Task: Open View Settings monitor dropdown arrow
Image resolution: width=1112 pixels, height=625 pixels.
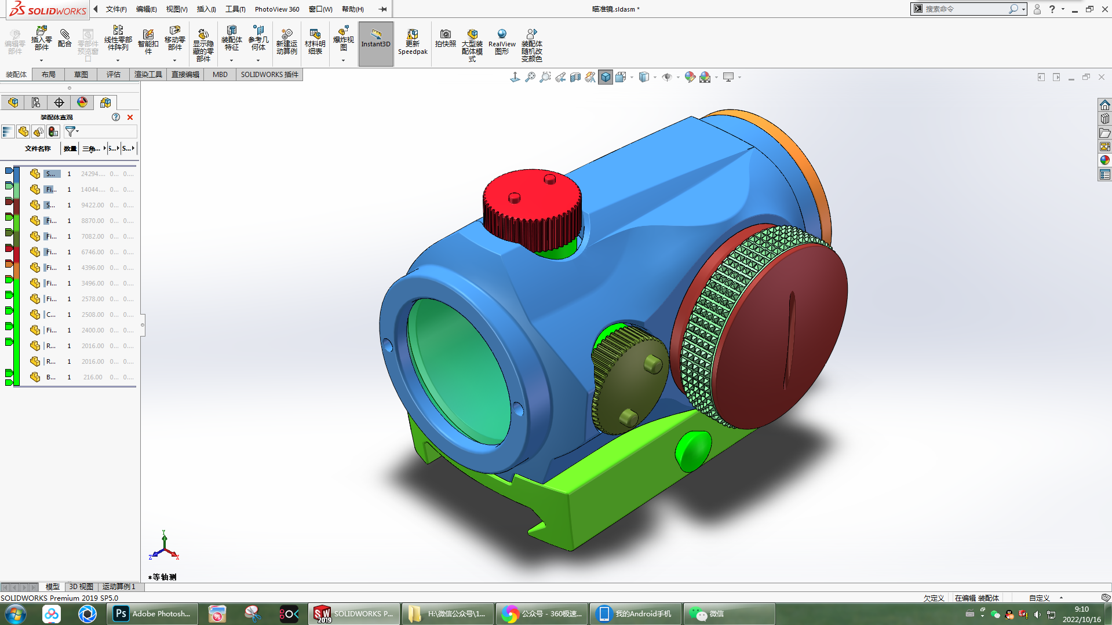Action: pyautogui.click(x=740, y=78)
